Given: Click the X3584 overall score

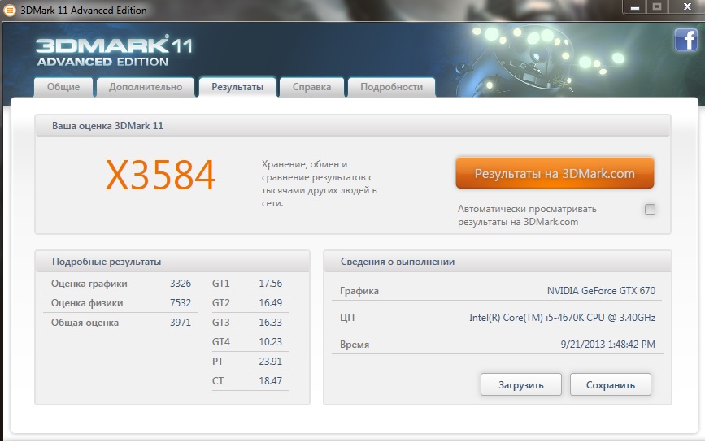Looking at the screenshot, I should (x=161, y=175).
